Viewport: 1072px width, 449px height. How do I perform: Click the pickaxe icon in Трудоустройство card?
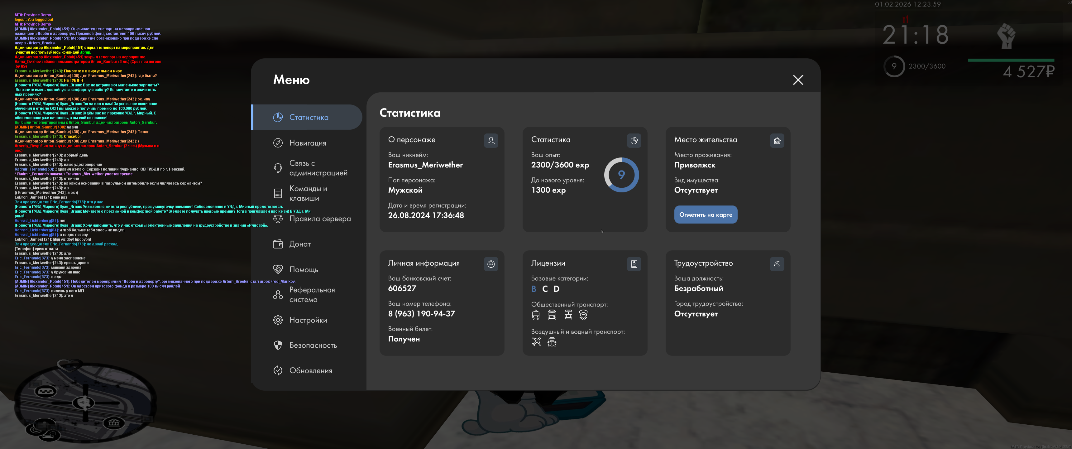tap(777, 264)
